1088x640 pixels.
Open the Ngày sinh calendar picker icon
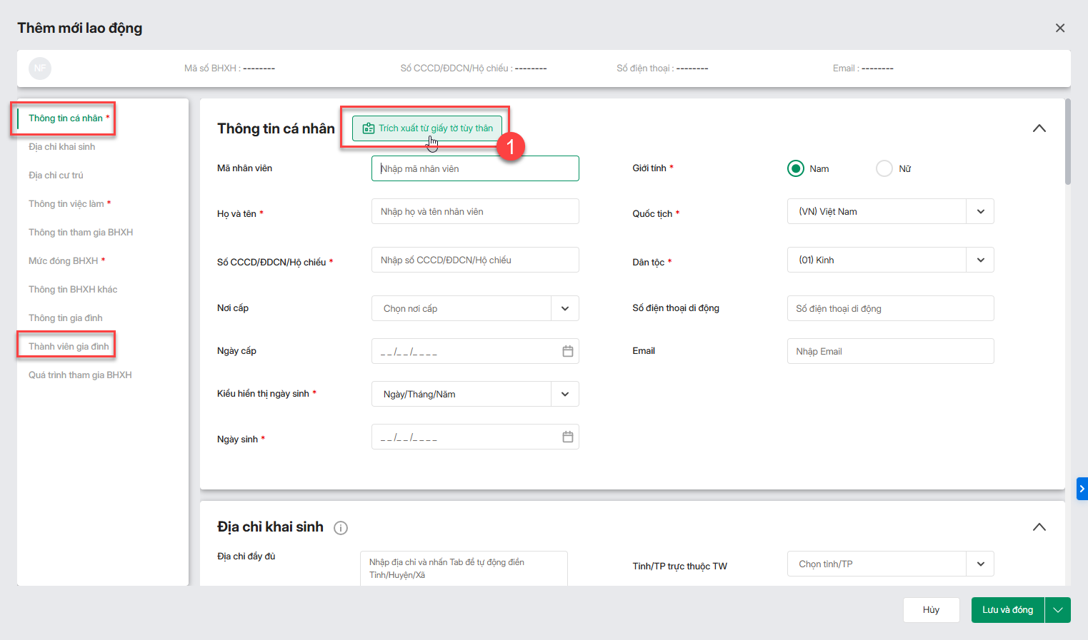[567, 437]
